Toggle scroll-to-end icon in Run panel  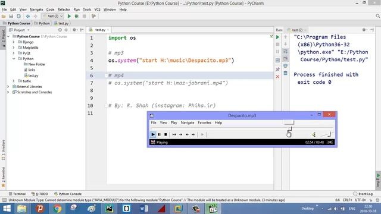[286, 59]
